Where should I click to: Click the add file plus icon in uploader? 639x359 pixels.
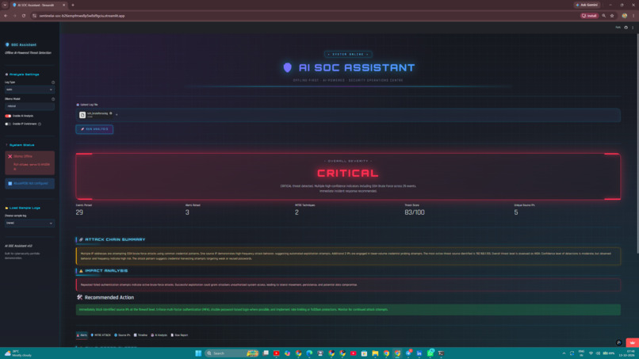pos(117,115)
